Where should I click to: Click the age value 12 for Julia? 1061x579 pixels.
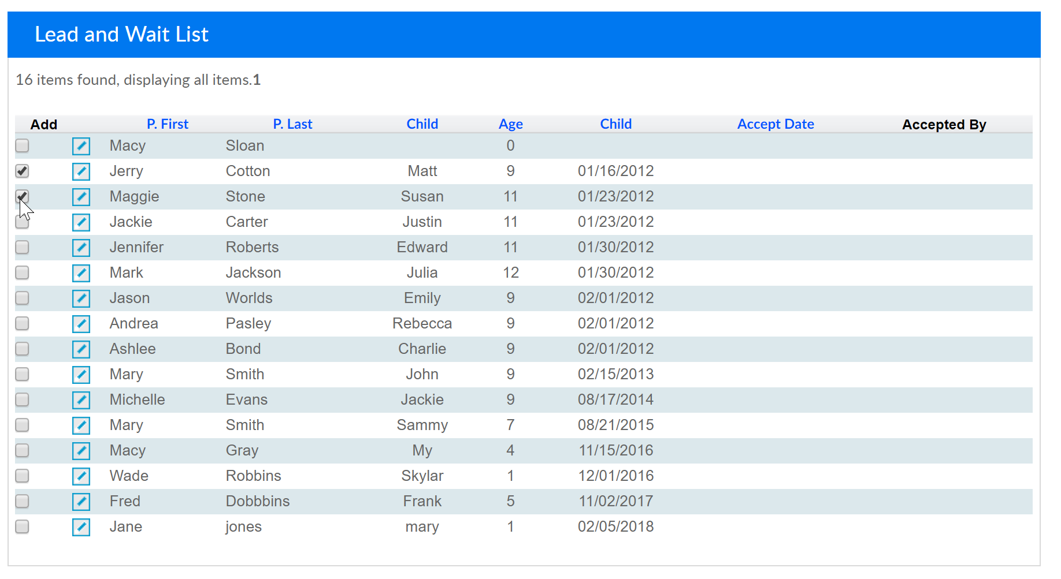pyautogui.click(x=511, y=272)
